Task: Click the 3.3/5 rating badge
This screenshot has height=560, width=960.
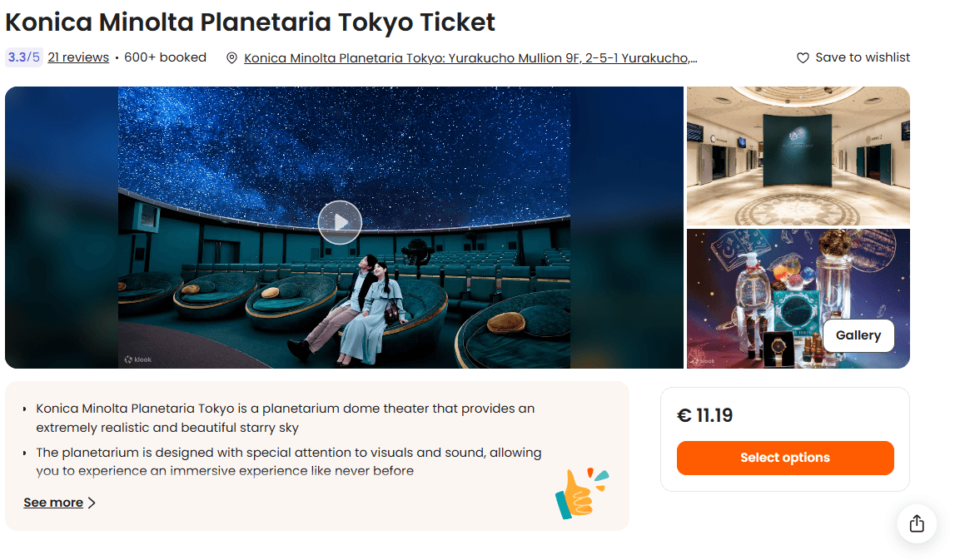Action: [x=23, y=57]
